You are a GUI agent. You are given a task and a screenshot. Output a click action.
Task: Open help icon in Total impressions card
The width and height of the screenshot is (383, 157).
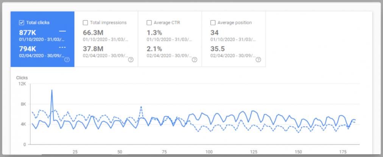(x=131, y=60)
